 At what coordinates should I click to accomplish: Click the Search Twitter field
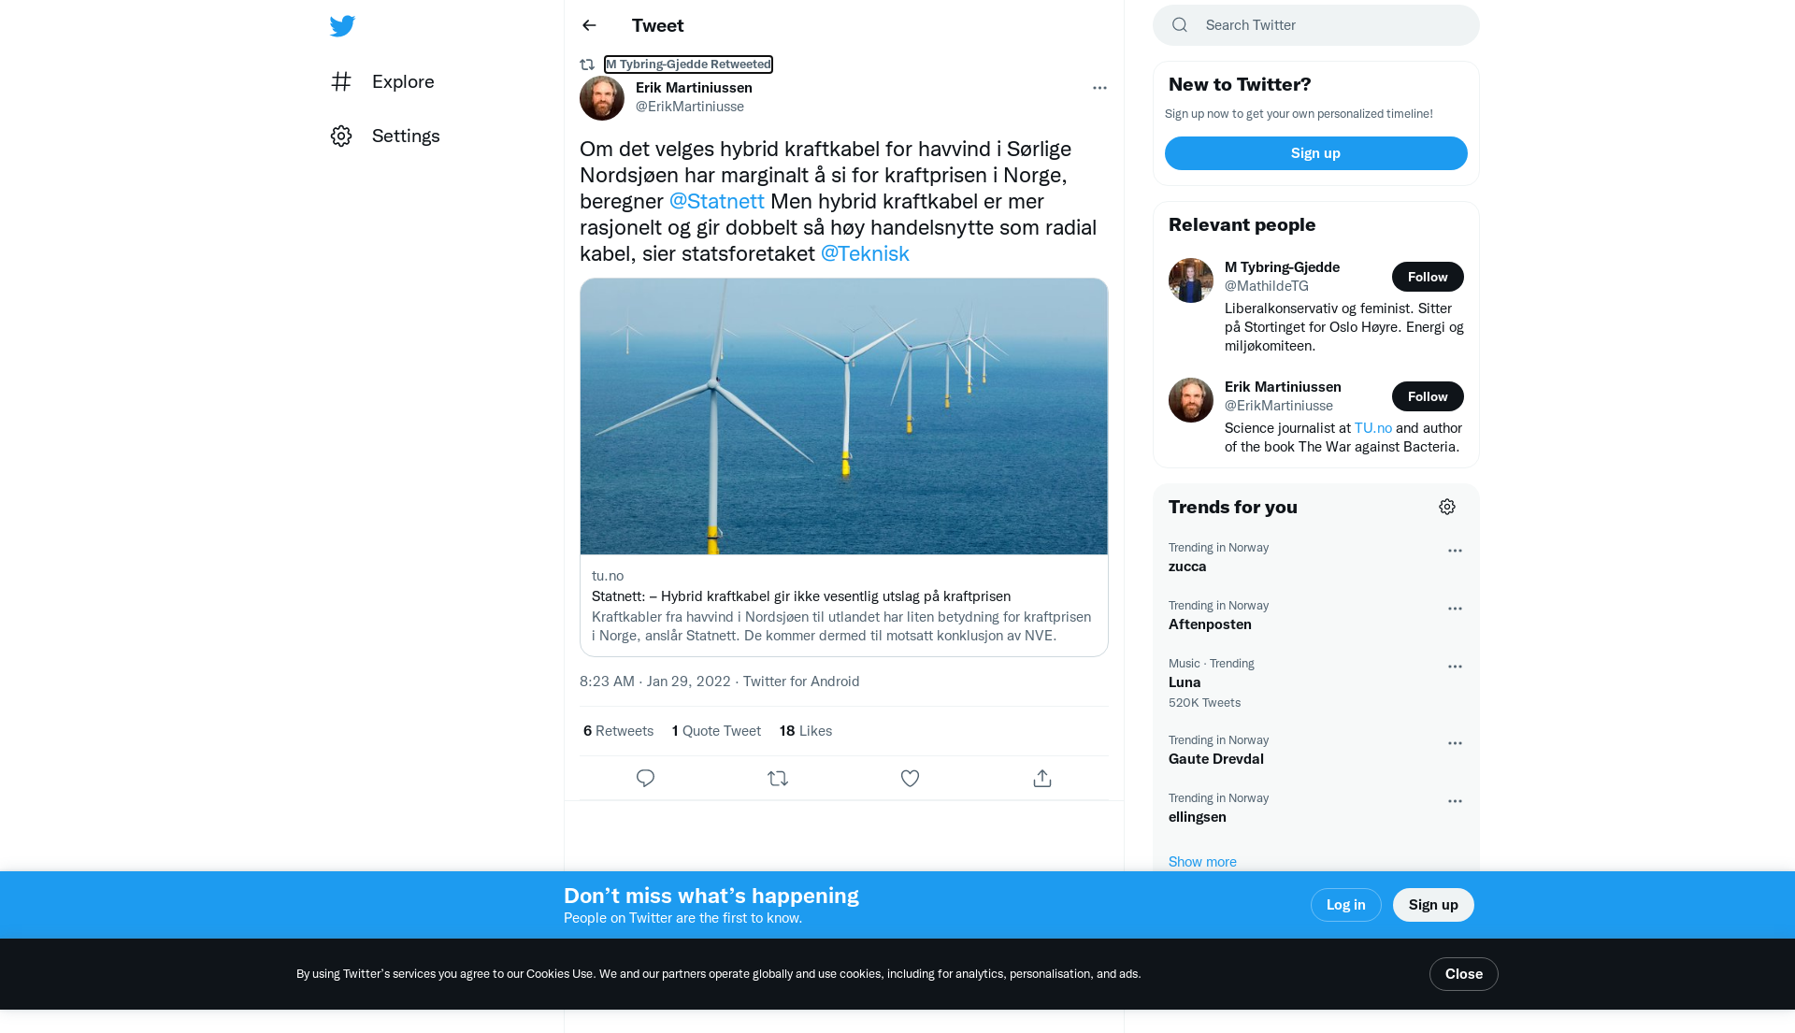(1316, 25)
